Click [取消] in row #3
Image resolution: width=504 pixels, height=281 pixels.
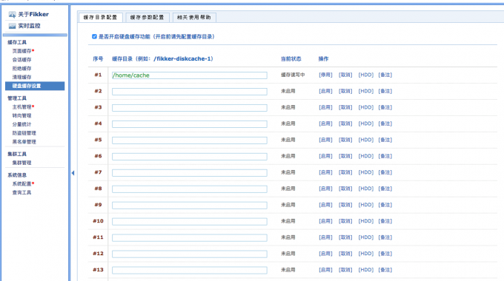point(345,107)
